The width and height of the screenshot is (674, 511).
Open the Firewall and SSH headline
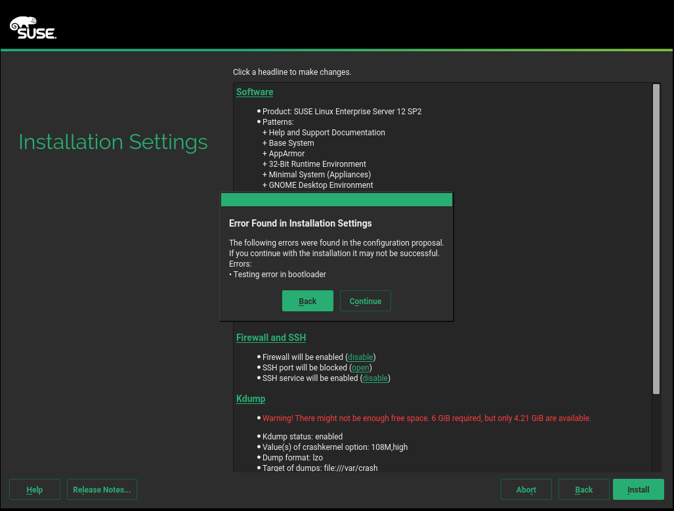pos(271,338)
